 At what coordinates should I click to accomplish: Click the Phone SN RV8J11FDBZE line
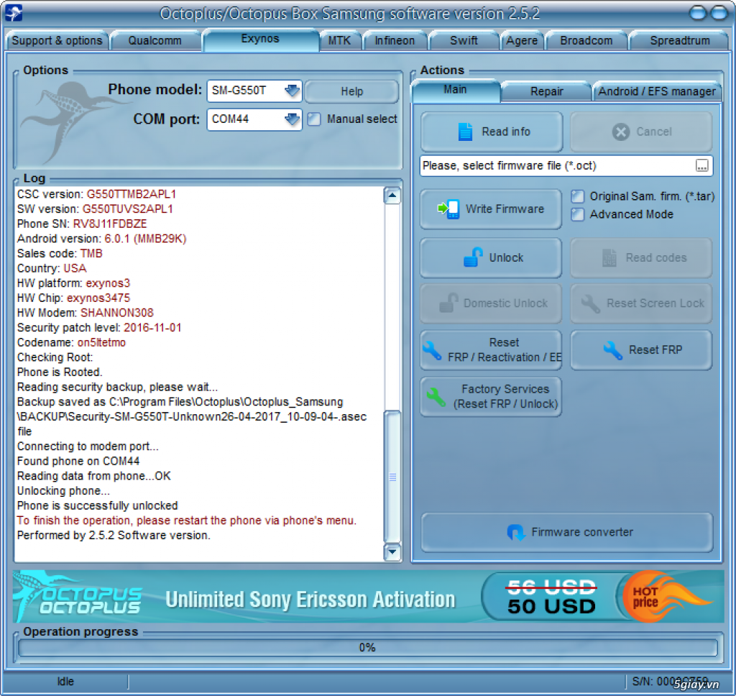(82, 224)
